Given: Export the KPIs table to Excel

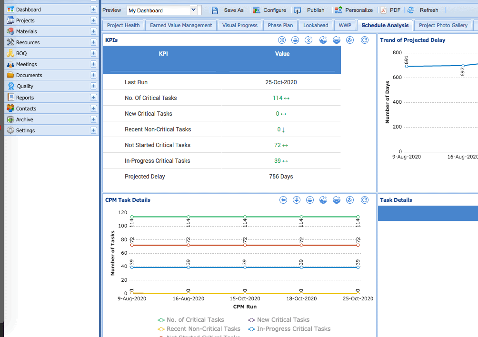Looking at the screenshot, I should coord(309,40).
